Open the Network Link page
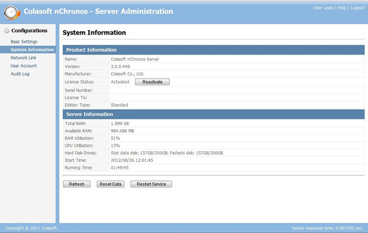The height and width of the screenshot is (233, 368). pos(23,58)
